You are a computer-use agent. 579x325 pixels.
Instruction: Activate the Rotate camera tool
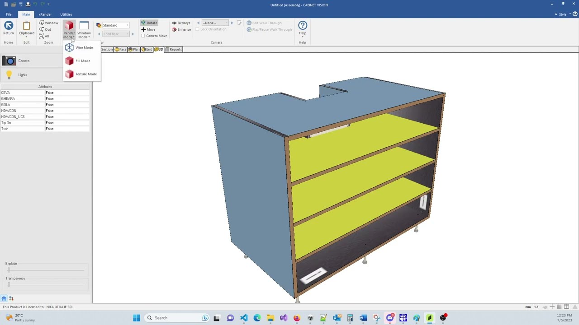[x=149, y=23]
